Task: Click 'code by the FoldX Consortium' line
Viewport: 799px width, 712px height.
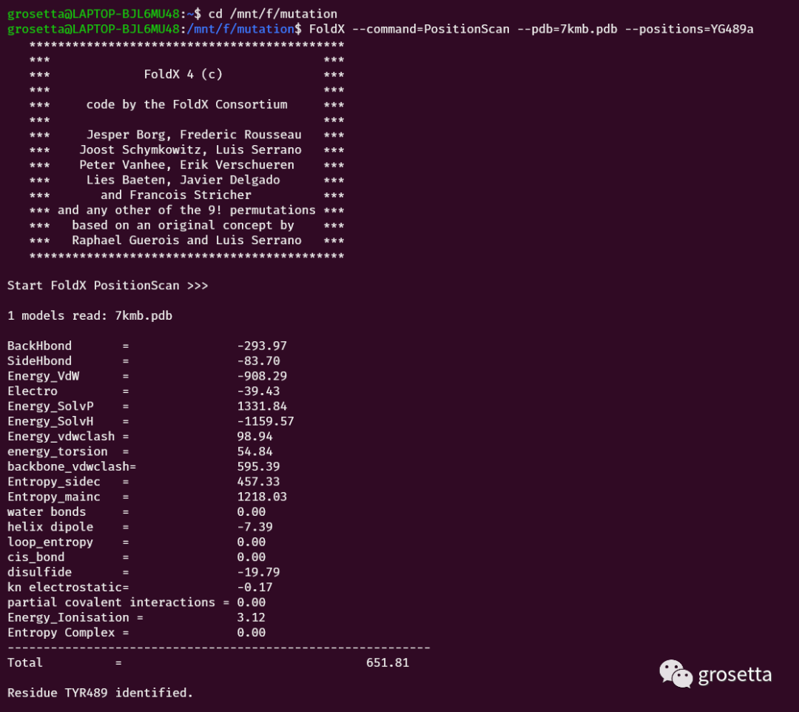Action: (186, 104)
